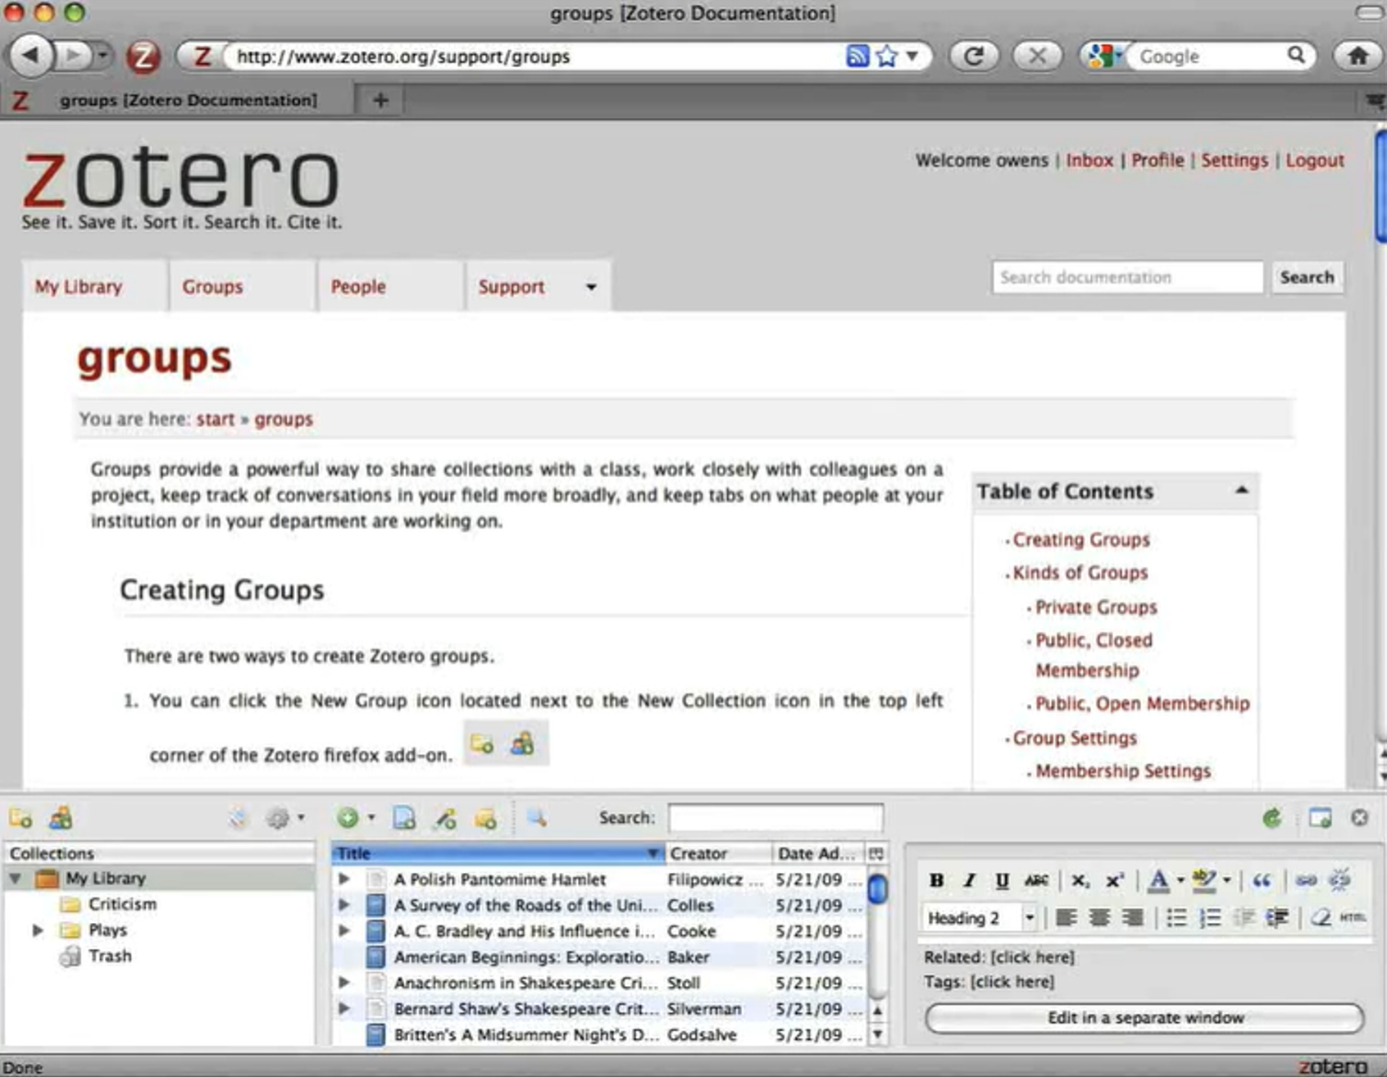Open the Heading 2 format dropdown
Image resolution: width=1387 pixels, height=1077 pixels.
point(1029,918)
